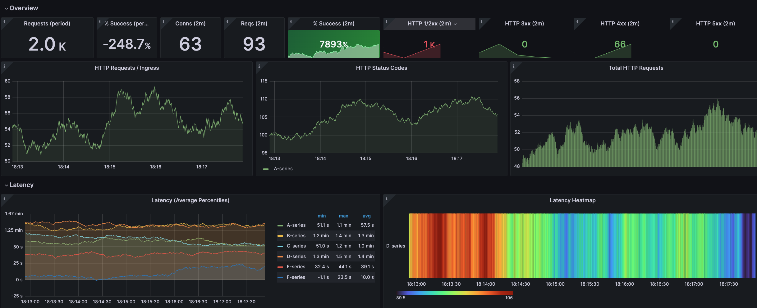Toggle B-series in the latency legend
The image size is (757, 308).
point(296,235)
